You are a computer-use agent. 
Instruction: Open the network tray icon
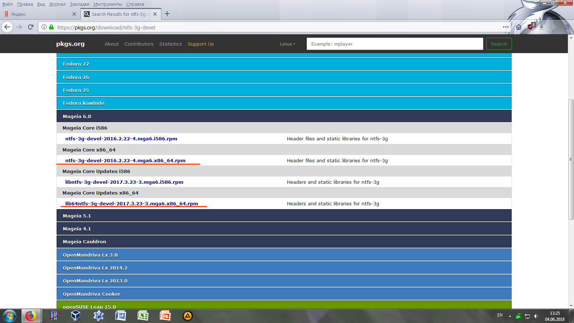tap(527, 316)
